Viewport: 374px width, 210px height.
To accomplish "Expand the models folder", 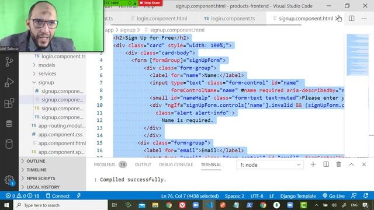I will click(x=47, y=65).
